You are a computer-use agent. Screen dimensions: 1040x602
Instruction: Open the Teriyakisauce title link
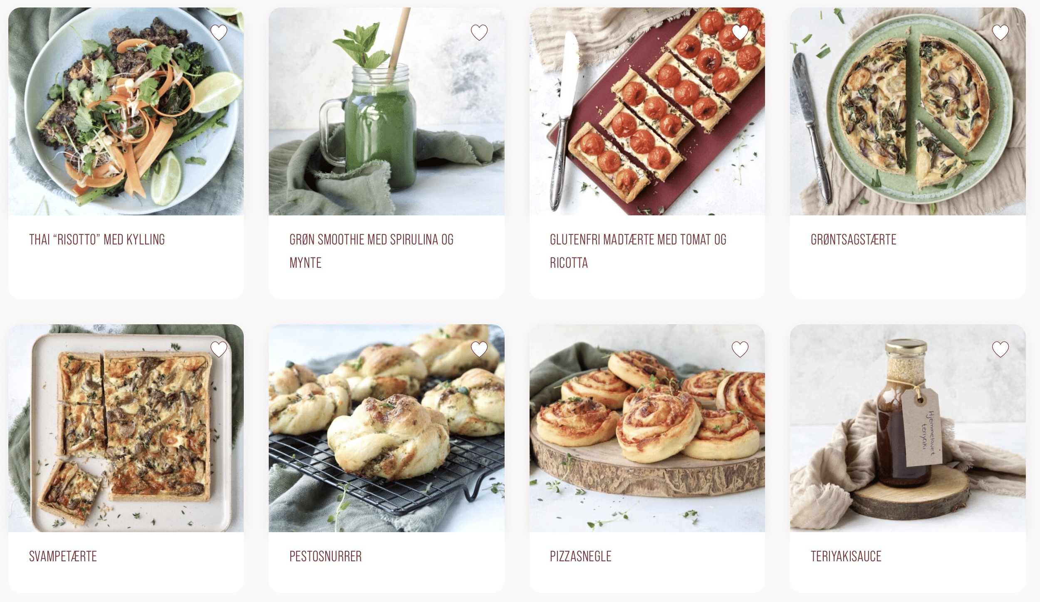pyautogui.click(x=846, y=556)
